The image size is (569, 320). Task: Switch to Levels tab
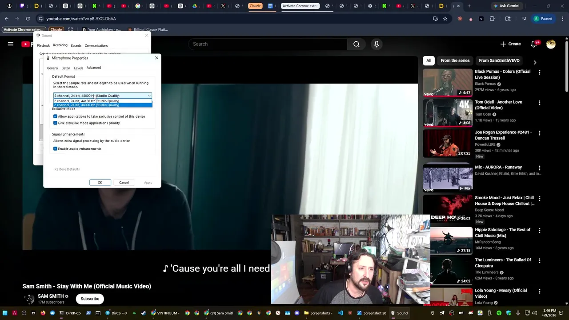pos(78,68)
